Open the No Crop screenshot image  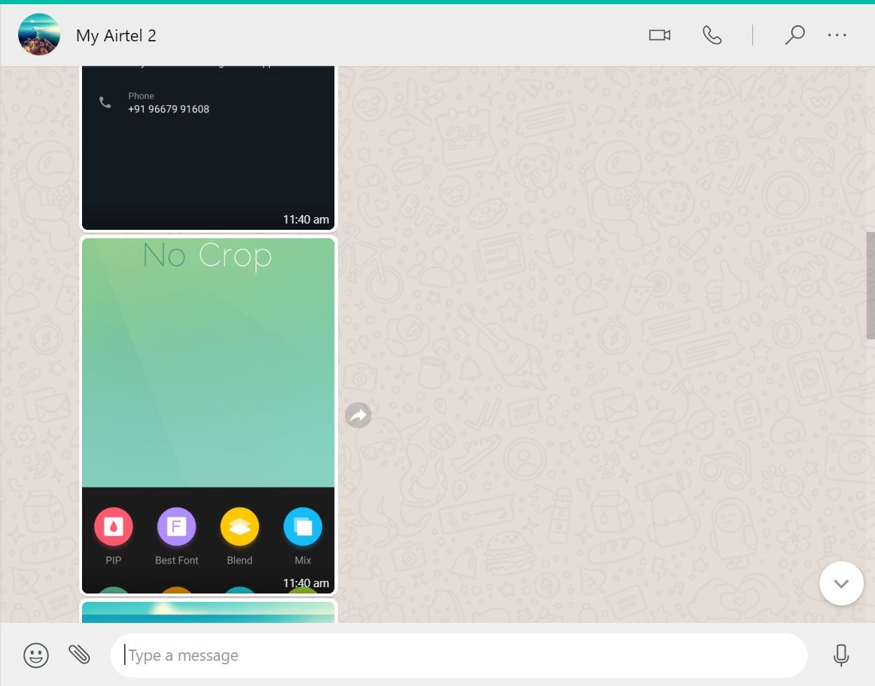coord(208,416)
